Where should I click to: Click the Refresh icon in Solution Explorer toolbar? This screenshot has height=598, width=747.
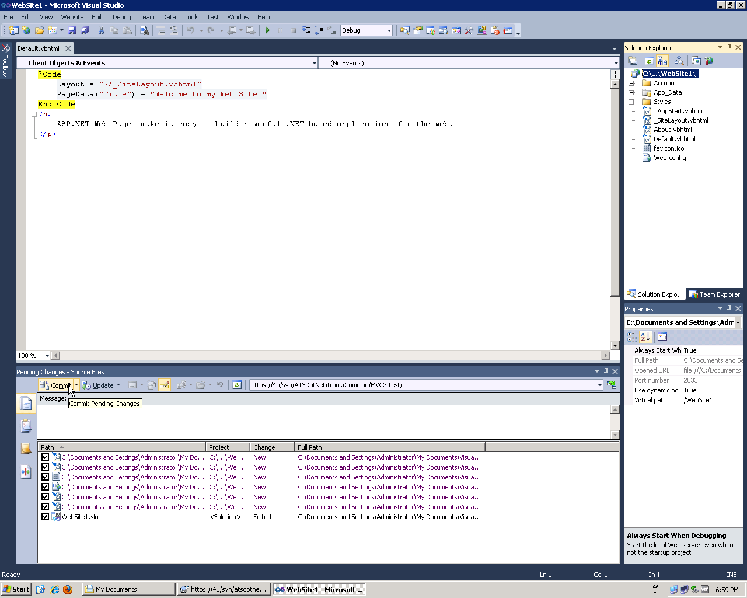[649, 61]
